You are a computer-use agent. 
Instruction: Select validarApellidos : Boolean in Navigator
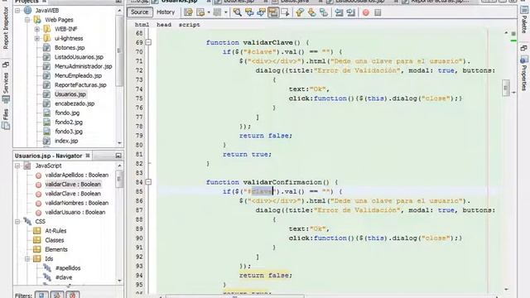77,175
